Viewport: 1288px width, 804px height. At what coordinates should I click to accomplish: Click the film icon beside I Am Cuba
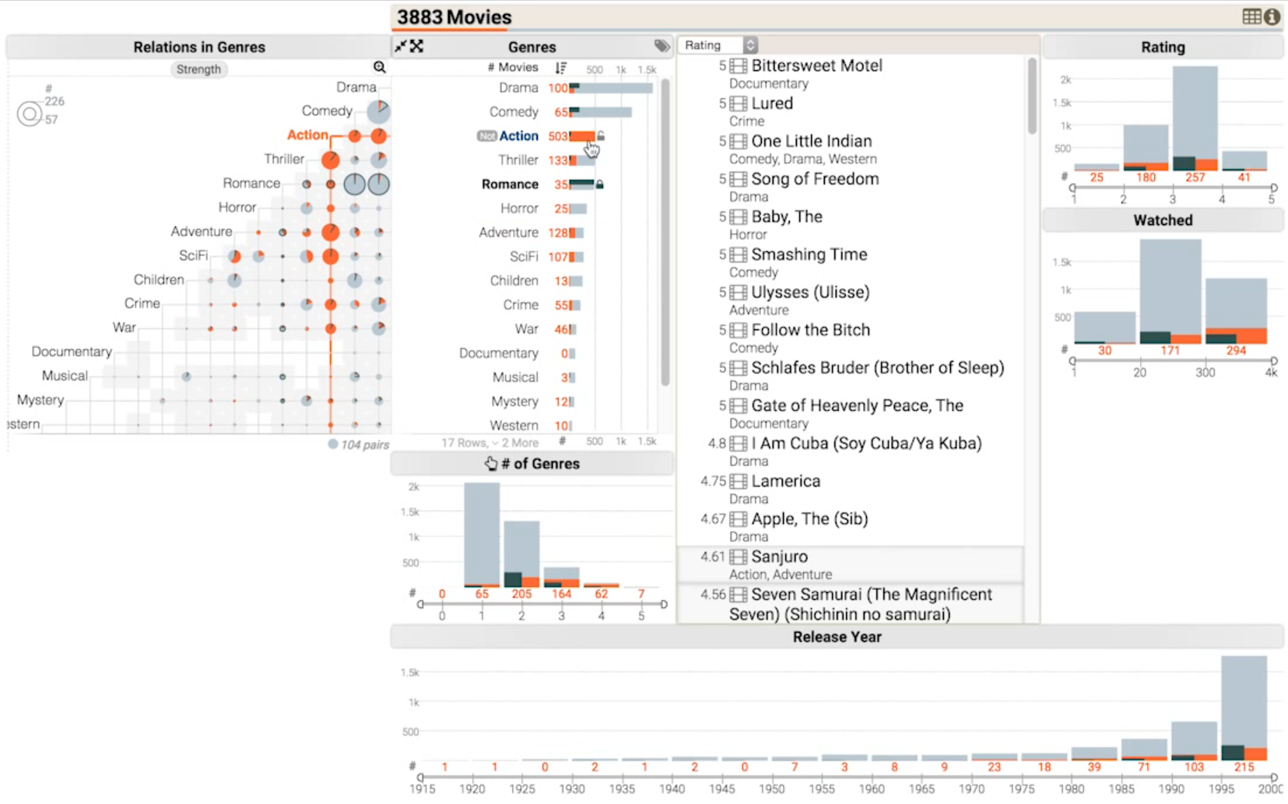click(x=739, y=443)
